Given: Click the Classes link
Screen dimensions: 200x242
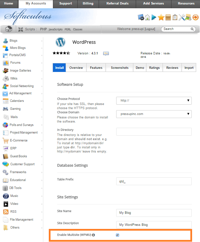Looking at the screenshot, I should (x=78, y=29).
